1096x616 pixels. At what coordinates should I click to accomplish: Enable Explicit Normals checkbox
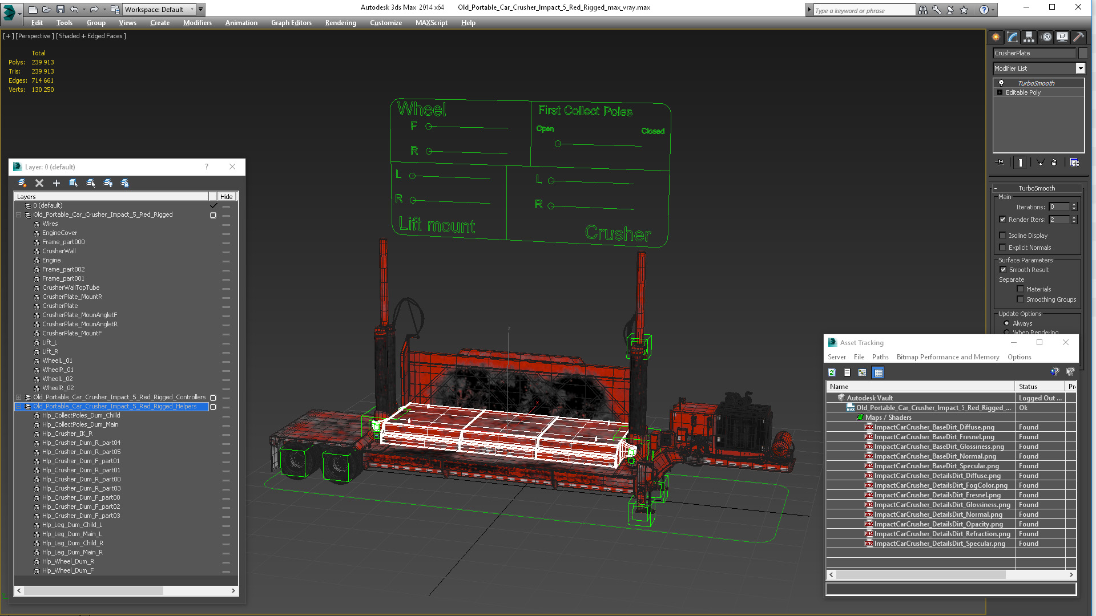(1003, 248)
